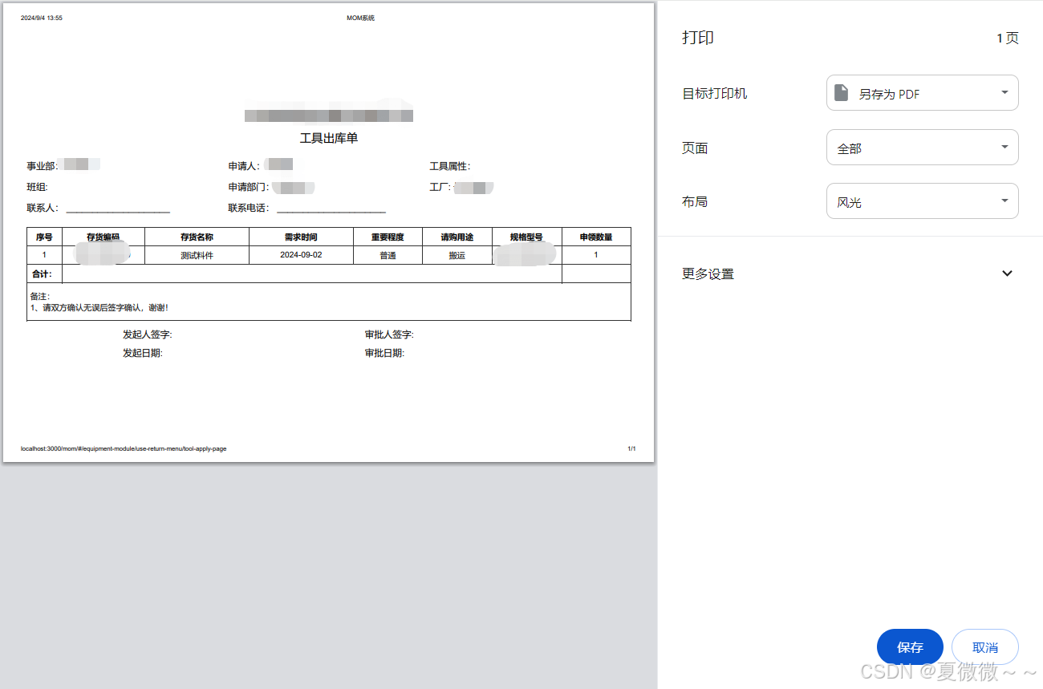Open the 目标打印机 dropdown arrow

coord(1004,93)
